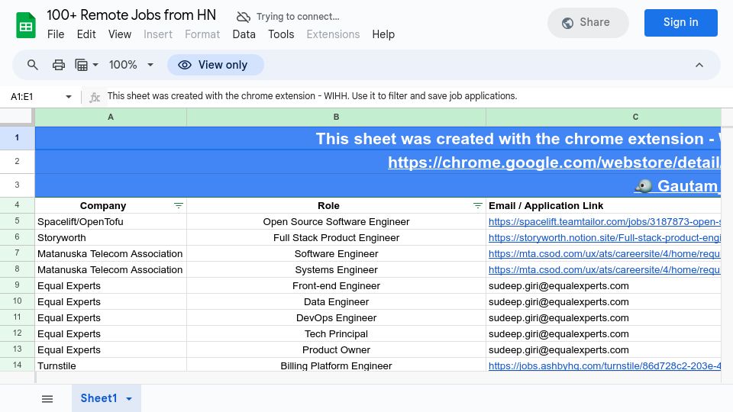Open the spacelift.teamtailor.com job link

pyautogui.click(x=605, y=222)
